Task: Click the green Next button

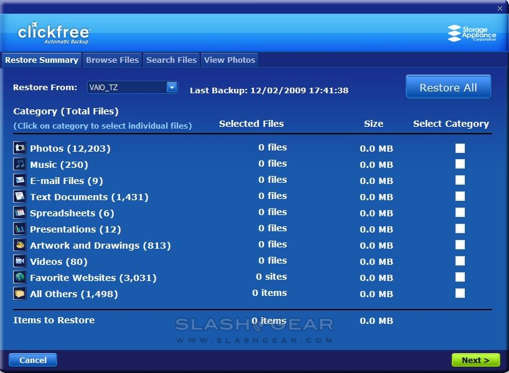Action: (x=475, y=360)
